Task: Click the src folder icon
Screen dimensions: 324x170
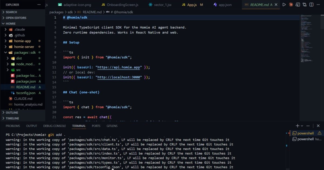Action: 13,70
